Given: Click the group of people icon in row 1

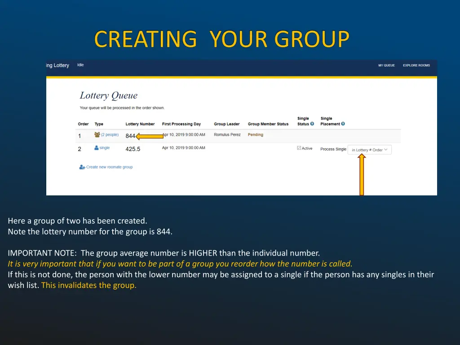Looking at the screenshot, I should click(97, 134).
